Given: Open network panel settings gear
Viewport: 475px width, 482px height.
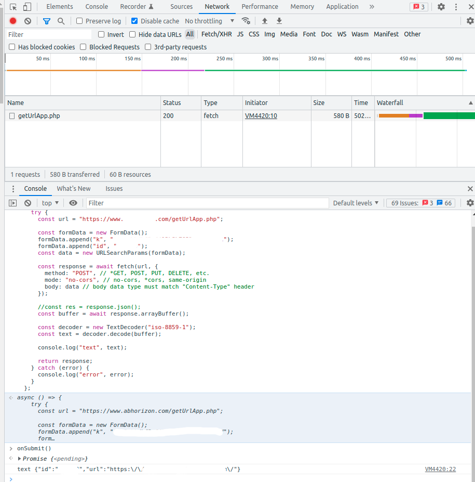Looking at the screenshot, I should point(470,21).
